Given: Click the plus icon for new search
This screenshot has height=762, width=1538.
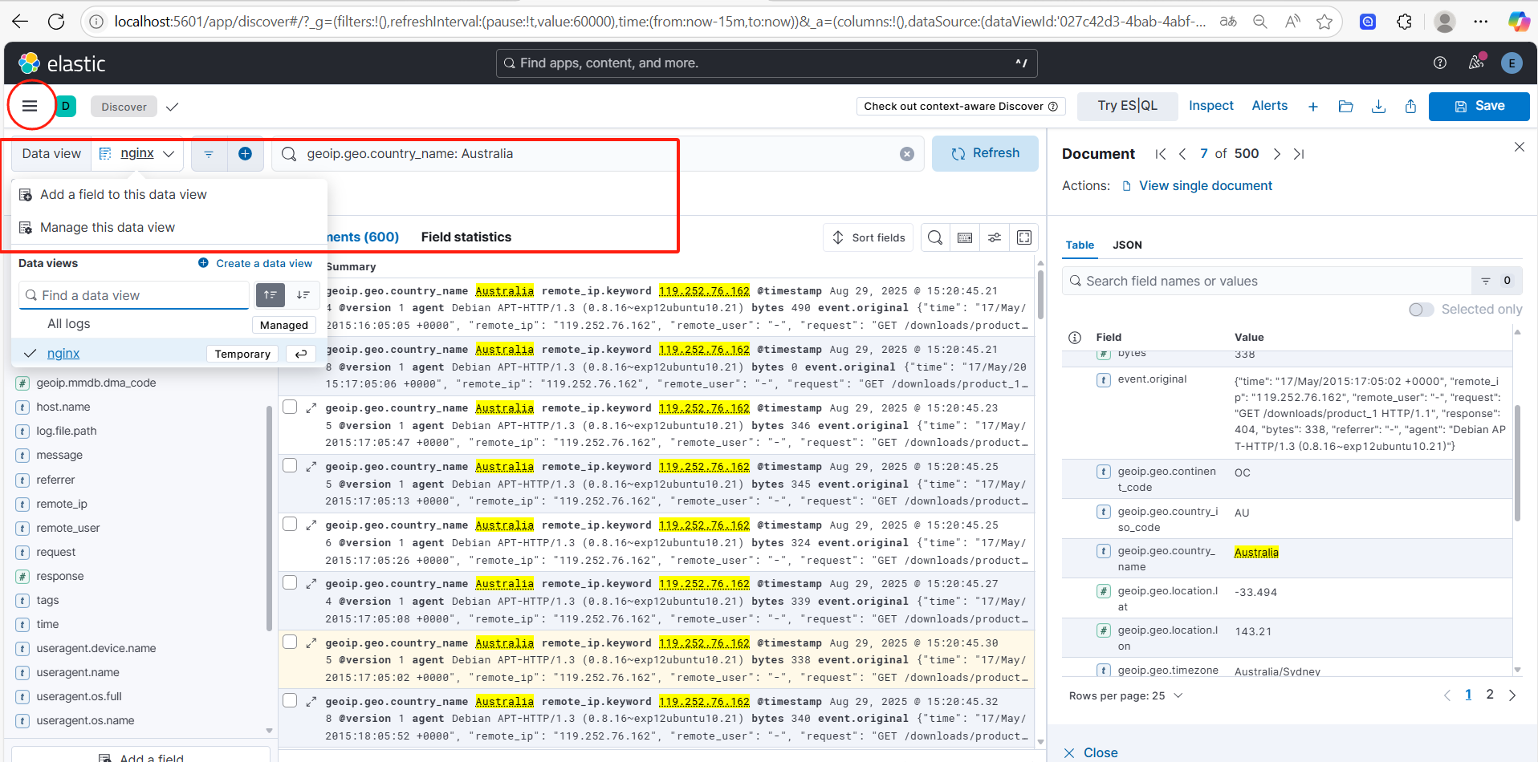Looking at the screenshot, I should pyautogui.click(x=1313, y=106).
